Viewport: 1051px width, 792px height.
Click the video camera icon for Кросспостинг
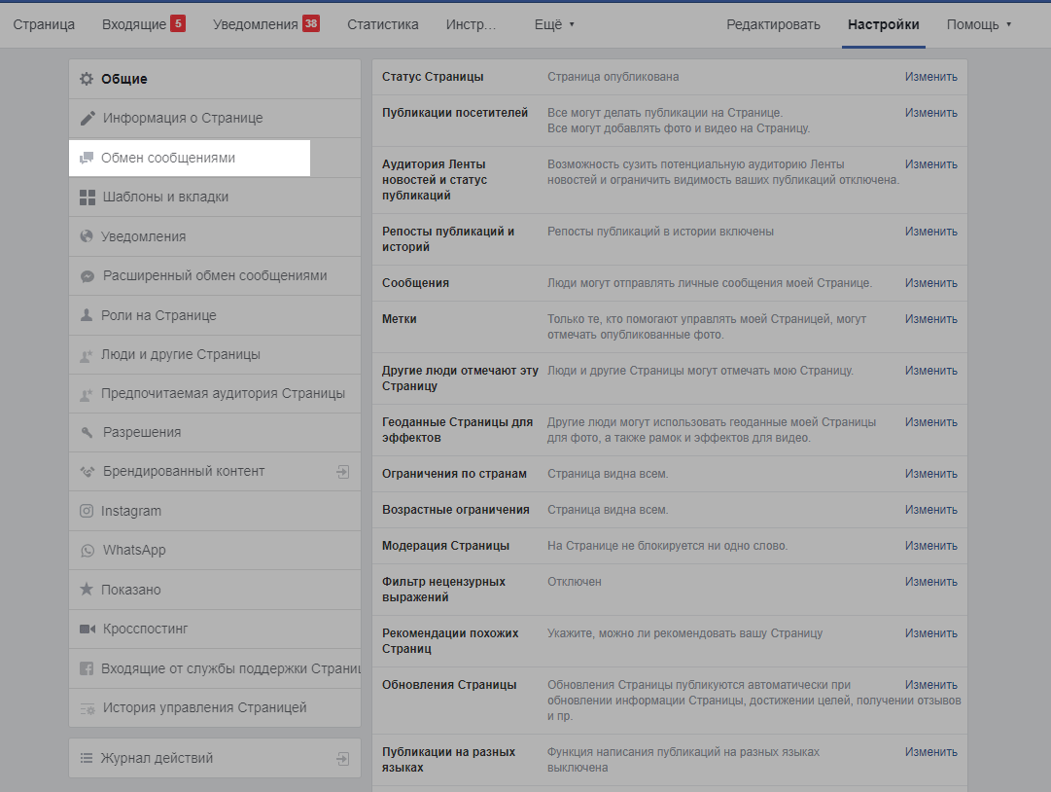click(87, 630)
